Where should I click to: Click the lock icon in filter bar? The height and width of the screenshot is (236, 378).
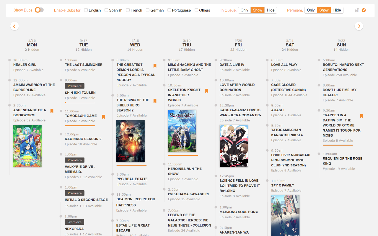(357, 10)
